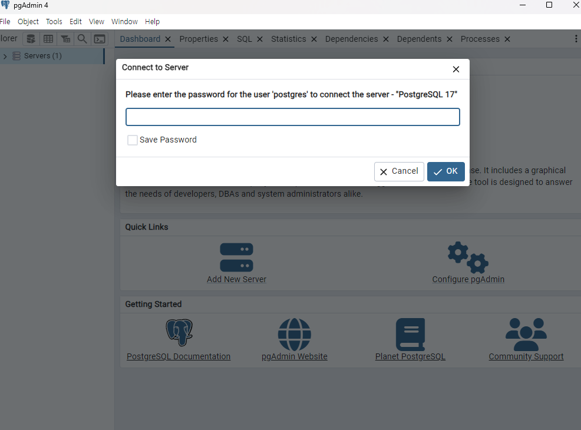Viewport: 581px width, 430px height.
Task: Click the Add New Server icon
Action: click(236, 257)
